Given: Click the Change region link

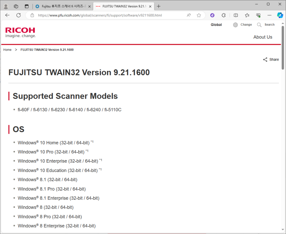Looking at the screenshot, I should click(x=246, y=25).
